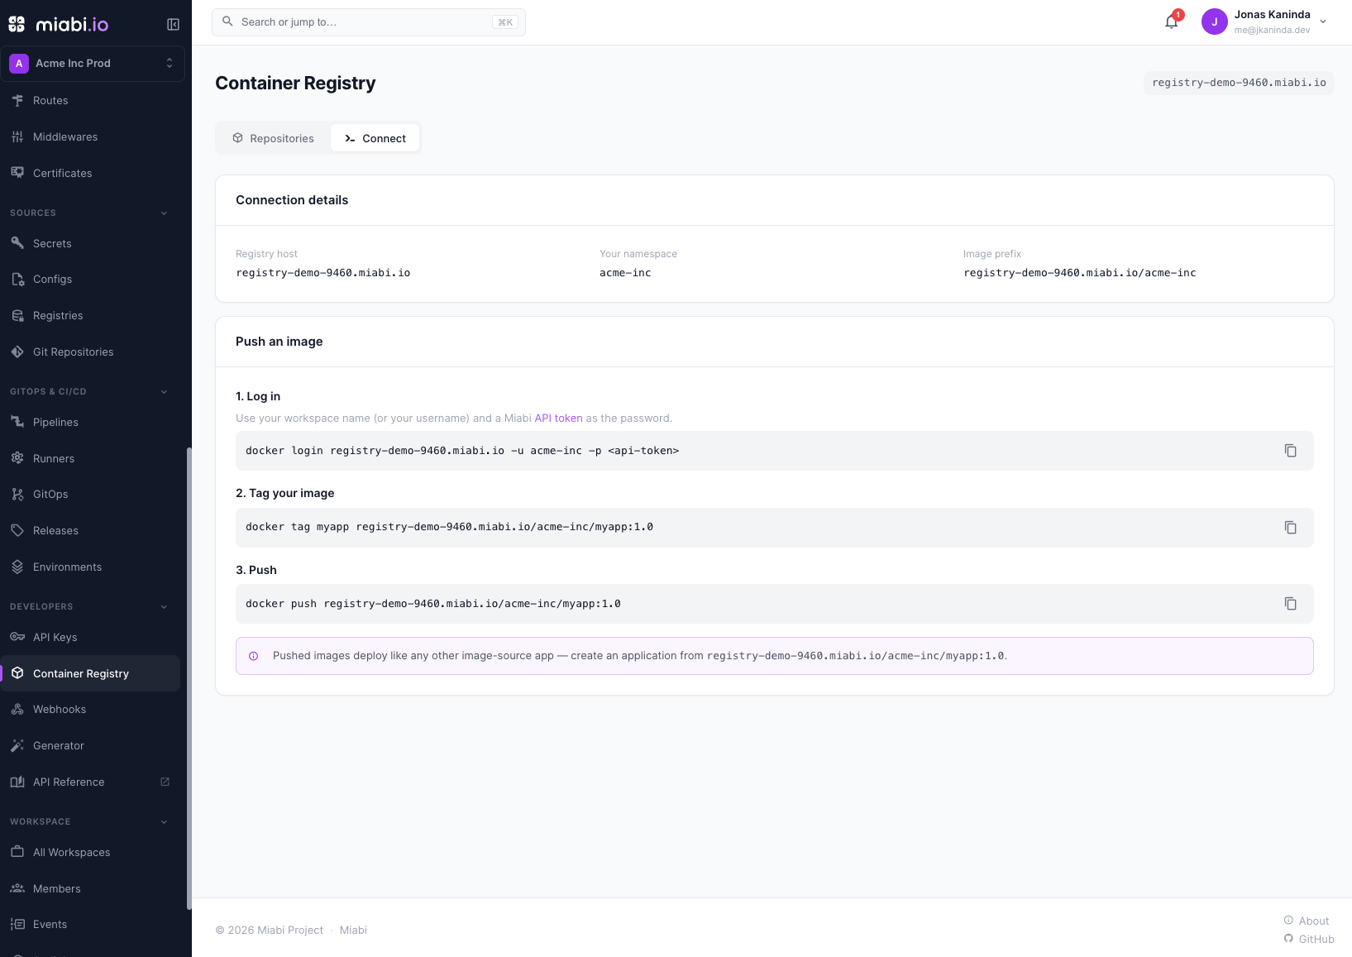1352x957 pixels.
Task: Click the registry-demo-9460.miabi.io header badge
Action: (1239, 83)
